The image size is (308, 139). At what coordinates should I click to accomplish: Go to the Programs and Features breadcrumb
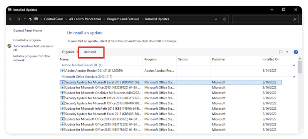(123, 19)
